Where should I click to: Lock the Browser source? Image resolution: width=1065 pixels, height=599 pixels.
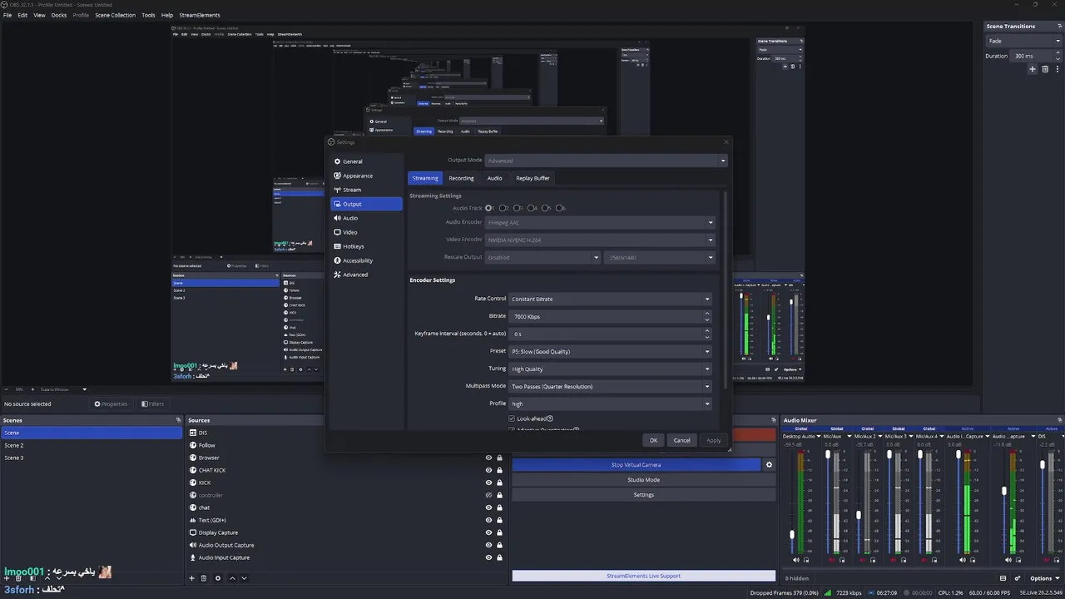(499, 458)
